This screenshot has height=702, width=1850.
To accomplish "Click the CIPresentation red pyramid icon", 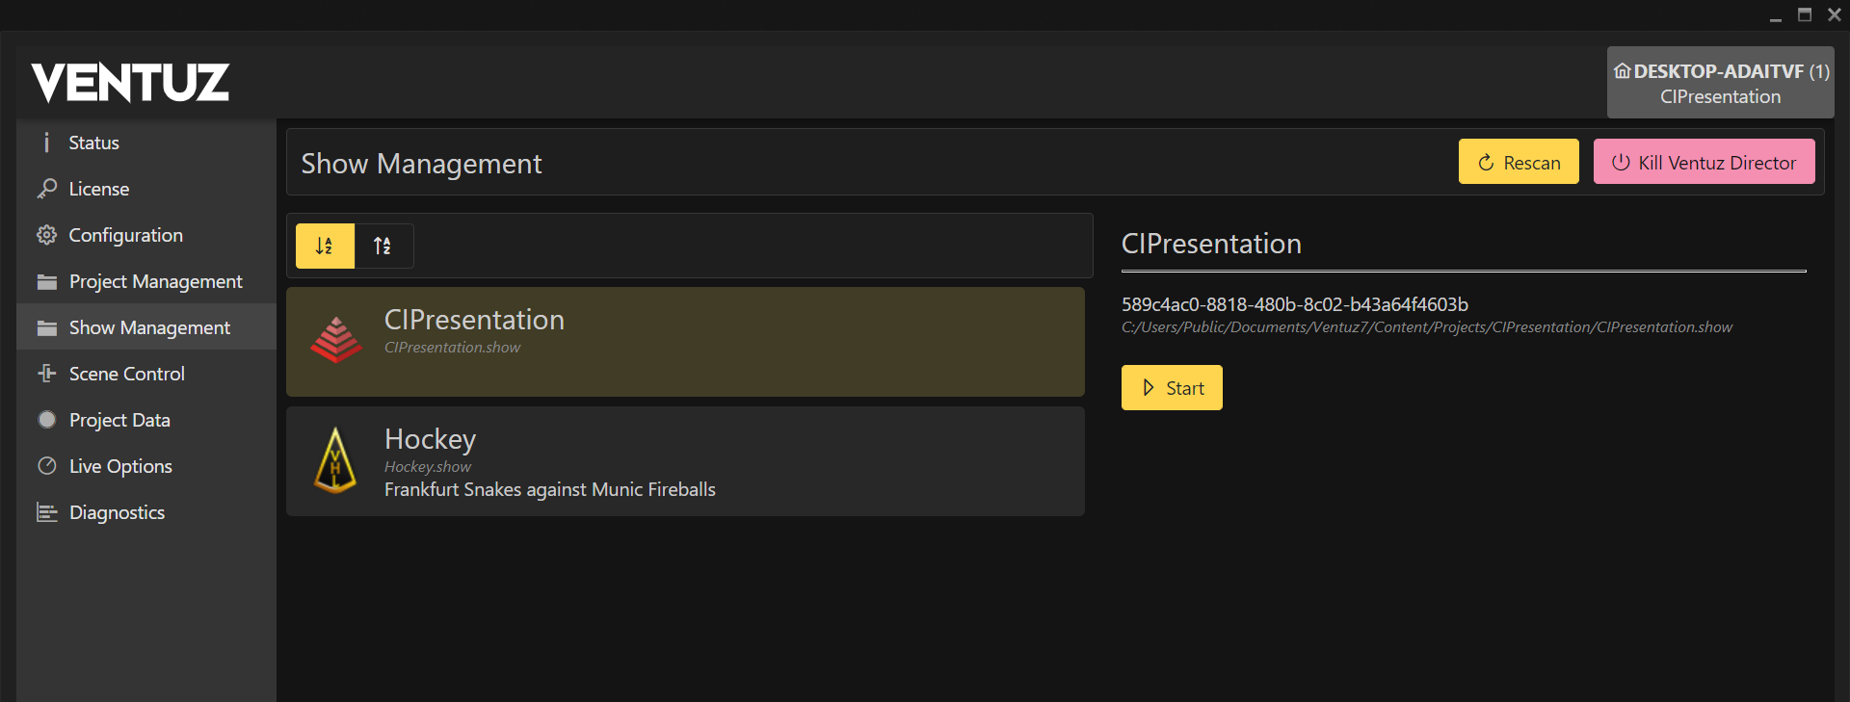I will [x=335, y=340].
